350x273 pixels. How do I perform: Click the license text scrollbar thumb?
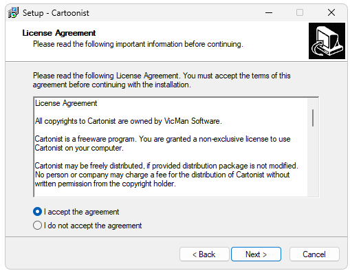[x=313, y=118]
